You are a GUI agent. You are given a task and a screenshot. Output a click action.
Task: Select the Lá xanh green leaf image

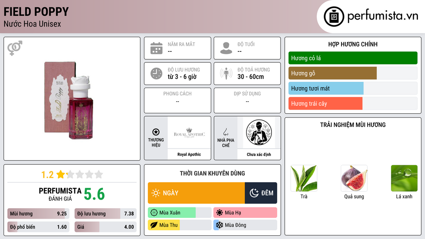pos(404,178)
